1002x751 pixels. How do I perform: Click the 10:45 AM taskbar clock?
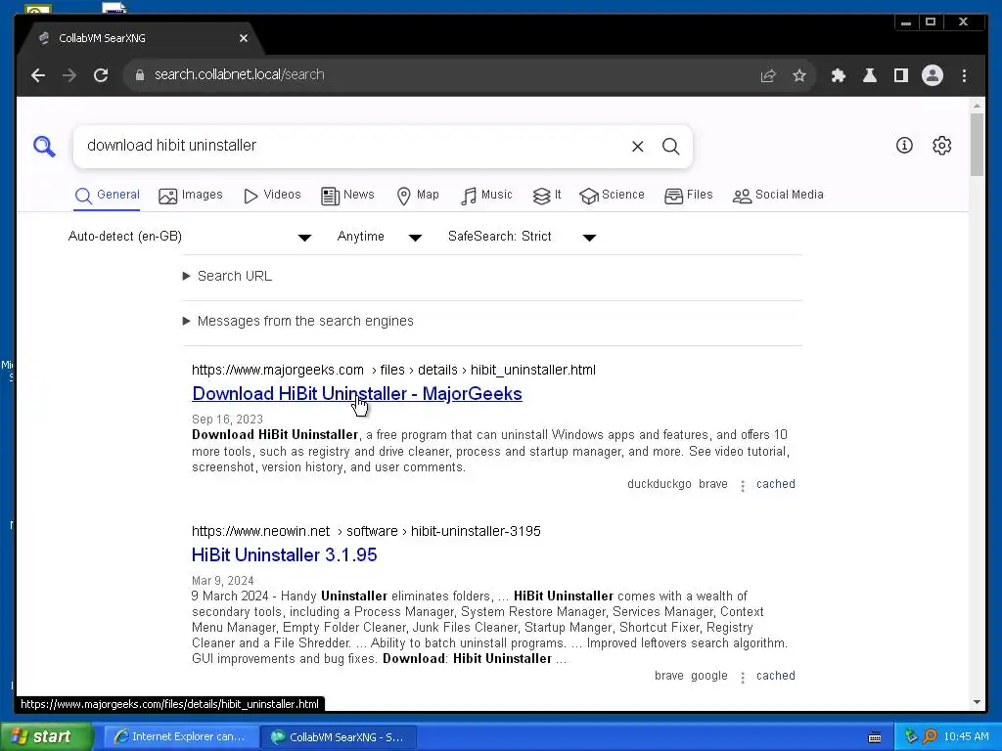(x=966, y=737)
